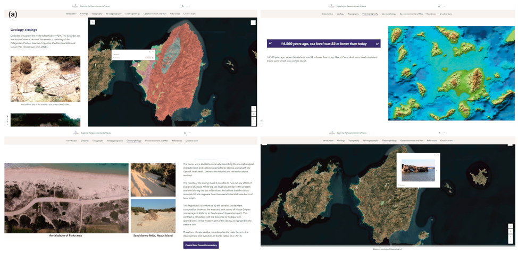
Task: Locate my position on Geomorphology satellite map
Action: (x=511, y=231)
